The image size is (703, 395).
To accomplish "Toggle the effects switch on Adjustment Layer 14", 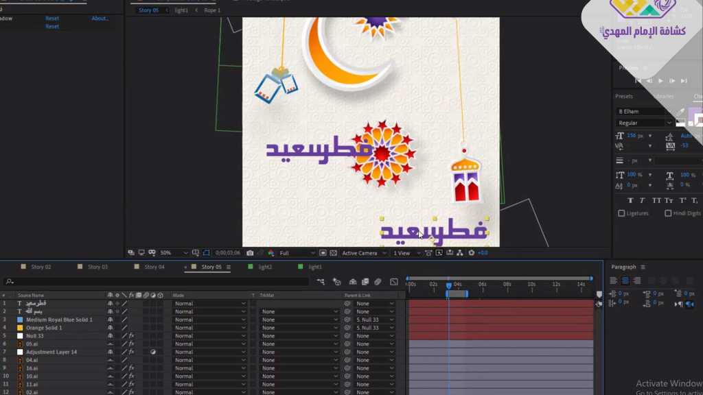I will (131, 352).
